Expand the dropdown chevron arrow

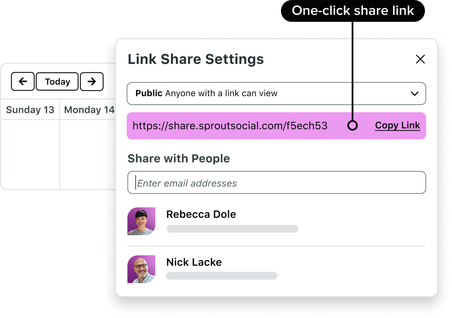click(414, 93)
